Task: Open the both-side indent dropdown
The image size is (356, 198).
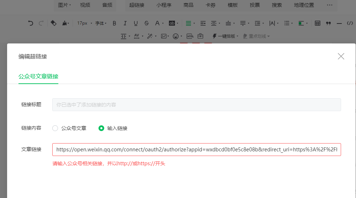Action: click(x=216, y=23)
